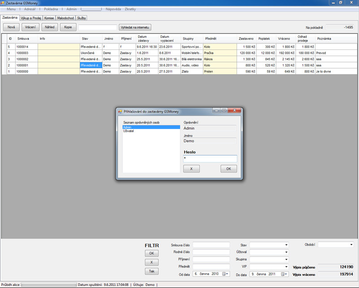
Task: Open the Od data calendar dropdown
Action: 226,274
